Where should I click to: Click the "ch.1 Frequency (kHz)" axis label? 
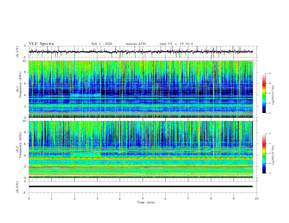[19, 85]
